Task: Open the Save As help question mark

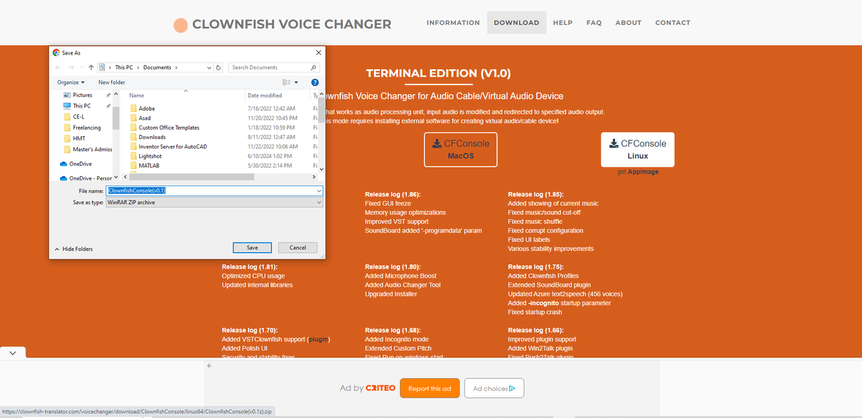Action: coord(314,83)
